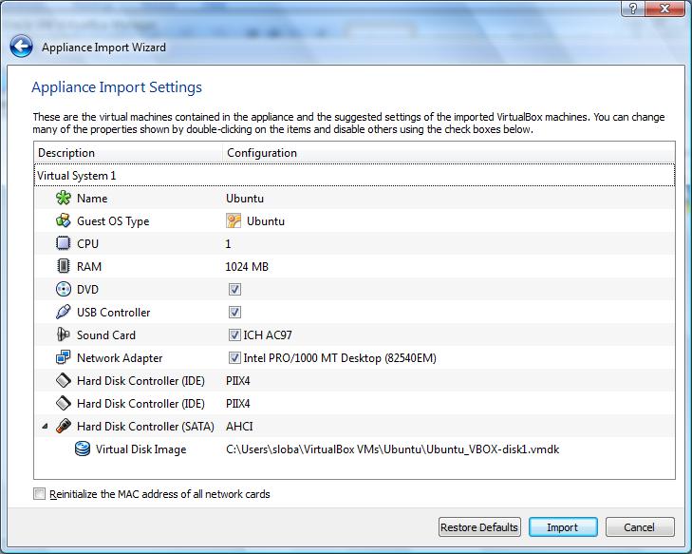Select the Virtual Disk Image label
This screenshot has width=692, height=554.
pos(140,449)
